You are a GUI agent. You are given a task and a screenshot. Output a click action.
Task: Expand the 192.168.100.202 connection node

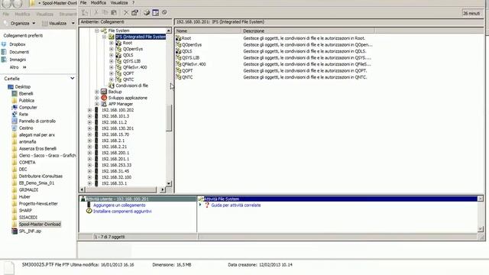(x=89, y=110)
